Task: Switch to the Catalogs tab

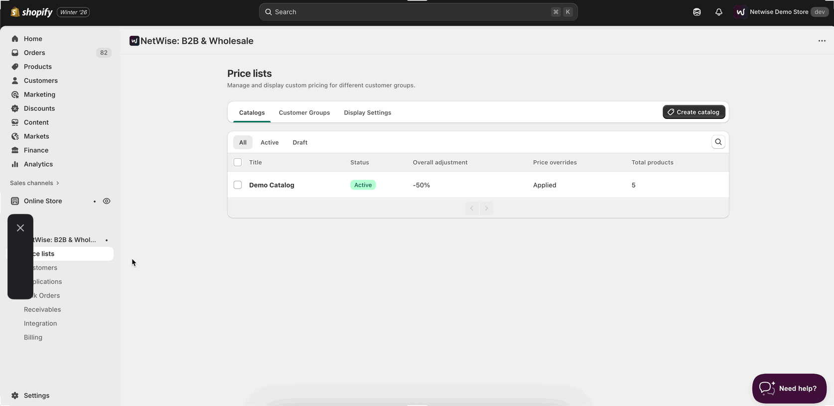Action: click(x=252, y=112)
